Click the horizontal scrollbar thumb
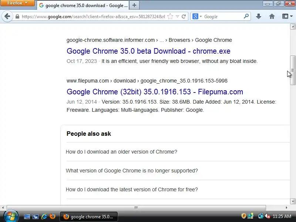296x222 pixels. [x=136, y=208]
